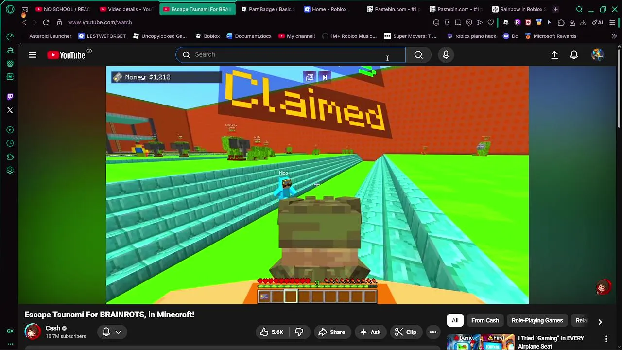
Task: Open more actions three-dot menu under video
Action: 433,332
